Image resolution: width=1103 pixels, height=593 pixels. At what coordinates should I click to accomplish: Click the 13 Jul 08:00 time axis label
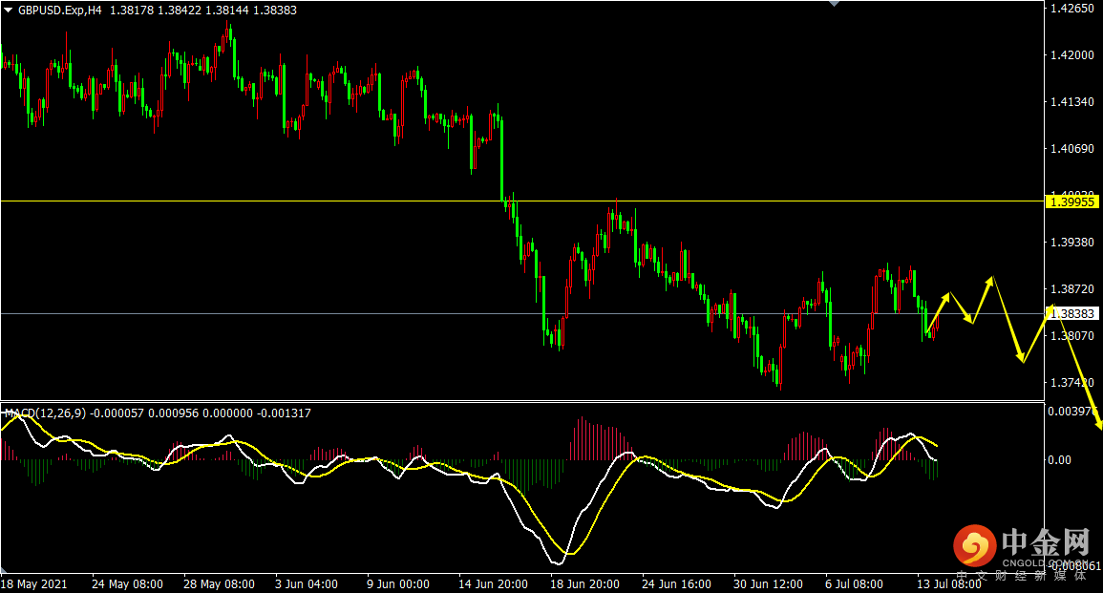coord(949,583)
